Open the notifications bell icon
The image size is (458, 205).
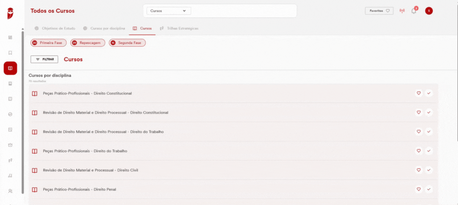click(x=414, y=11)
